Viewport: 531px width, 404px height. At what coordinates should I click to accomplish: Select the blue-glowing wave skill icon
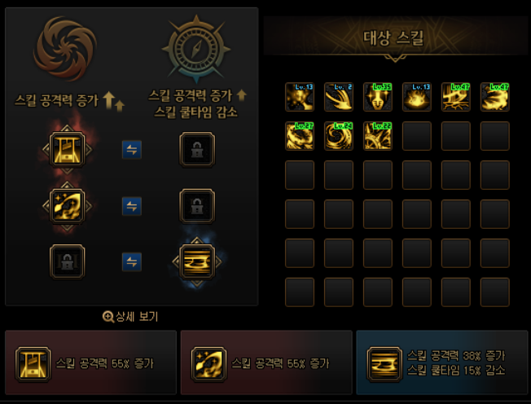[197, 261]
